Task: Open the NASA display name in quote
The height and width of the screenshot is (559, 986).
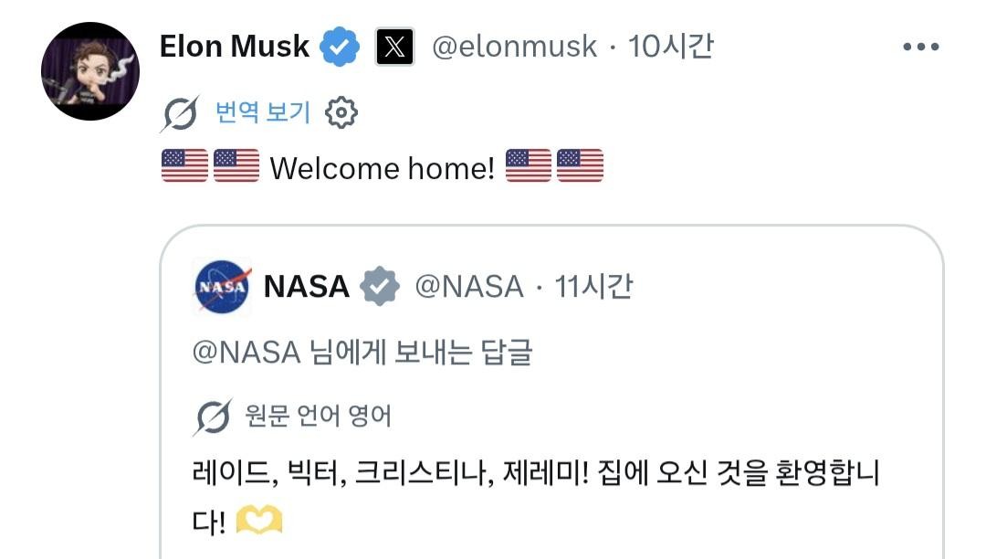Action: 307,287
